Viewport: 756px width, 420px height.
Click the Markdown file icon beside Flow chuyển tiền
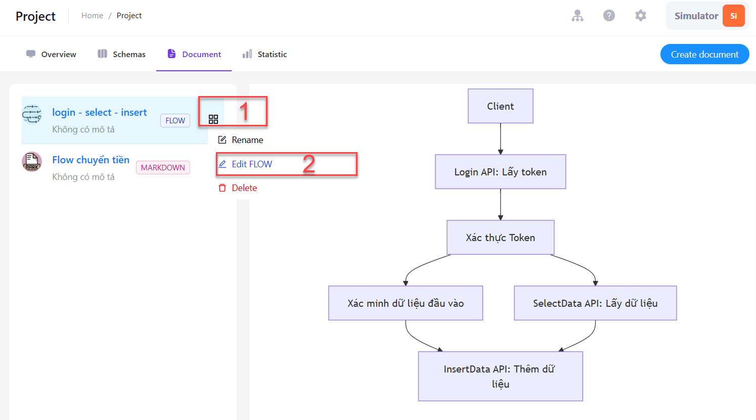(32, 162)
